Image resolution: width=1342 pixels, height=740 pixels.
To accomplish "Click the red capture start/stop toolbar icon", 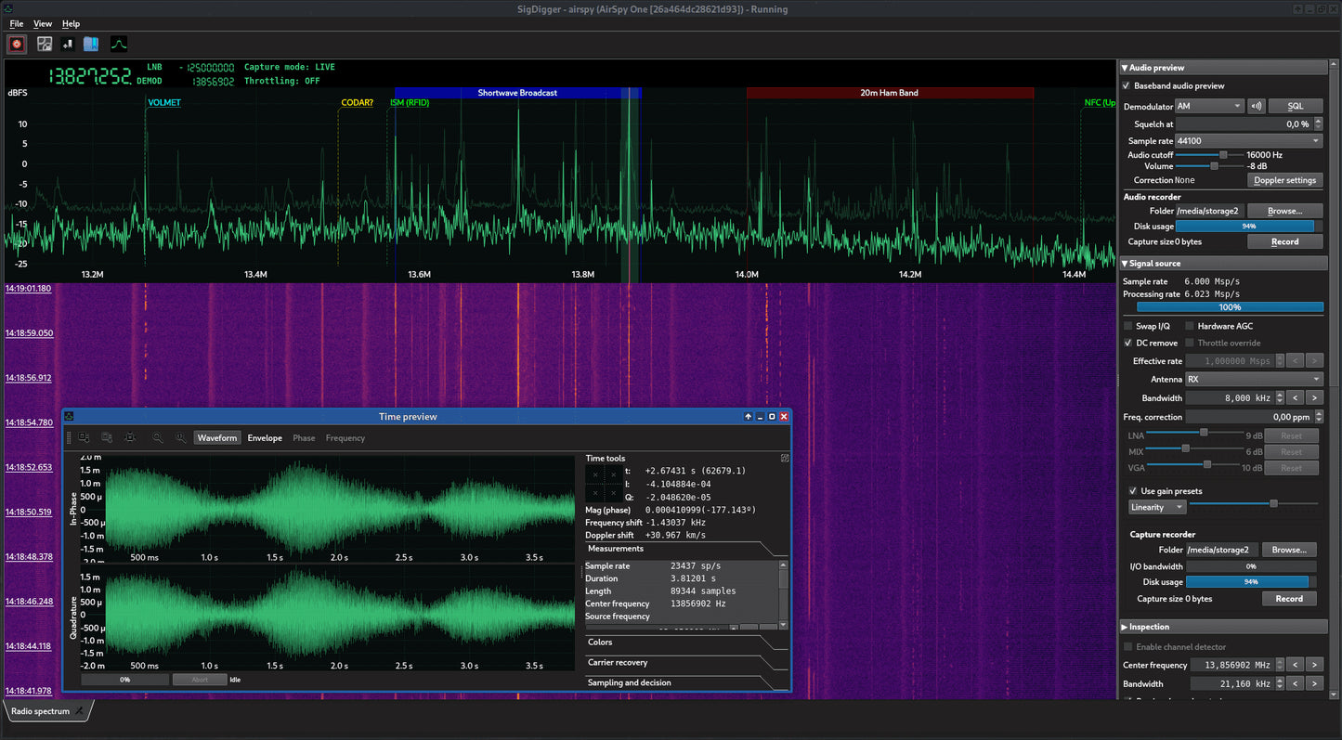I will tap(17, 44).
